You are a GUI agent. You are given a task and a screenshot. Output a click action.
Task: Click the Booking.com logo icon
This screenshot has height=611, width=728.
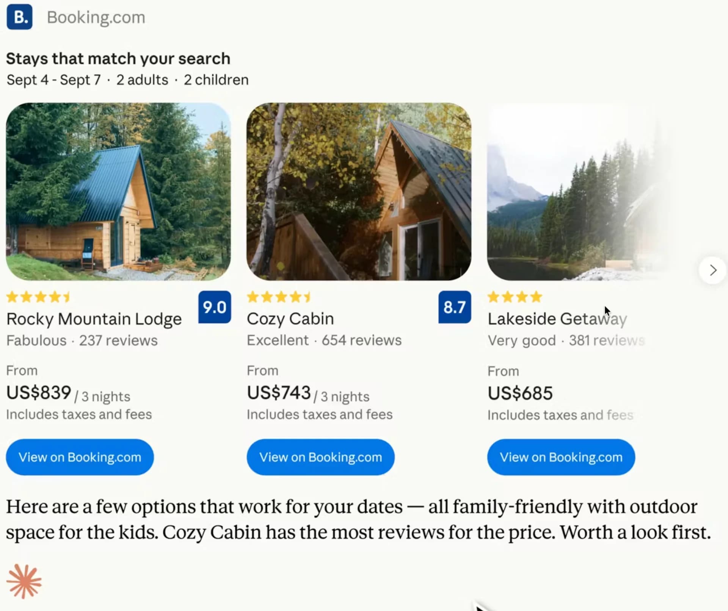(19, 17)
